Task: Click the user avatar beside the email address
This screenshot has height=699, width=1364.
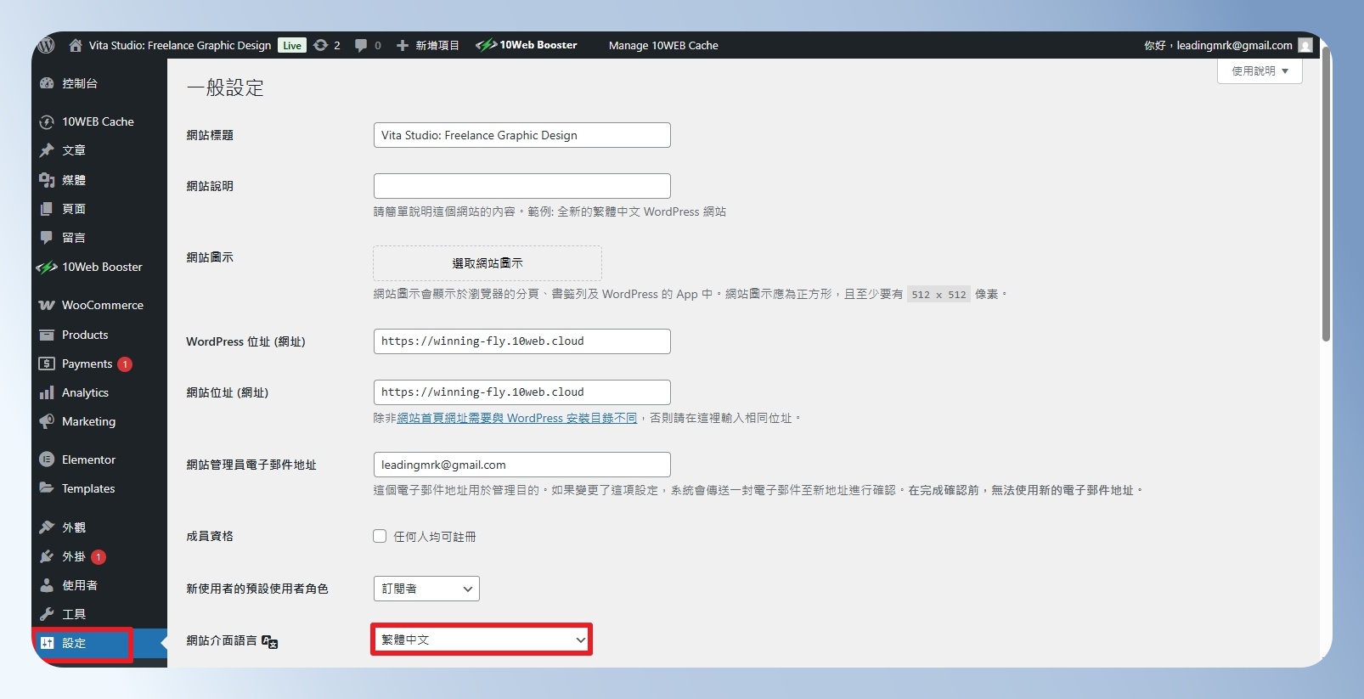Action: tap(1305, 45)
